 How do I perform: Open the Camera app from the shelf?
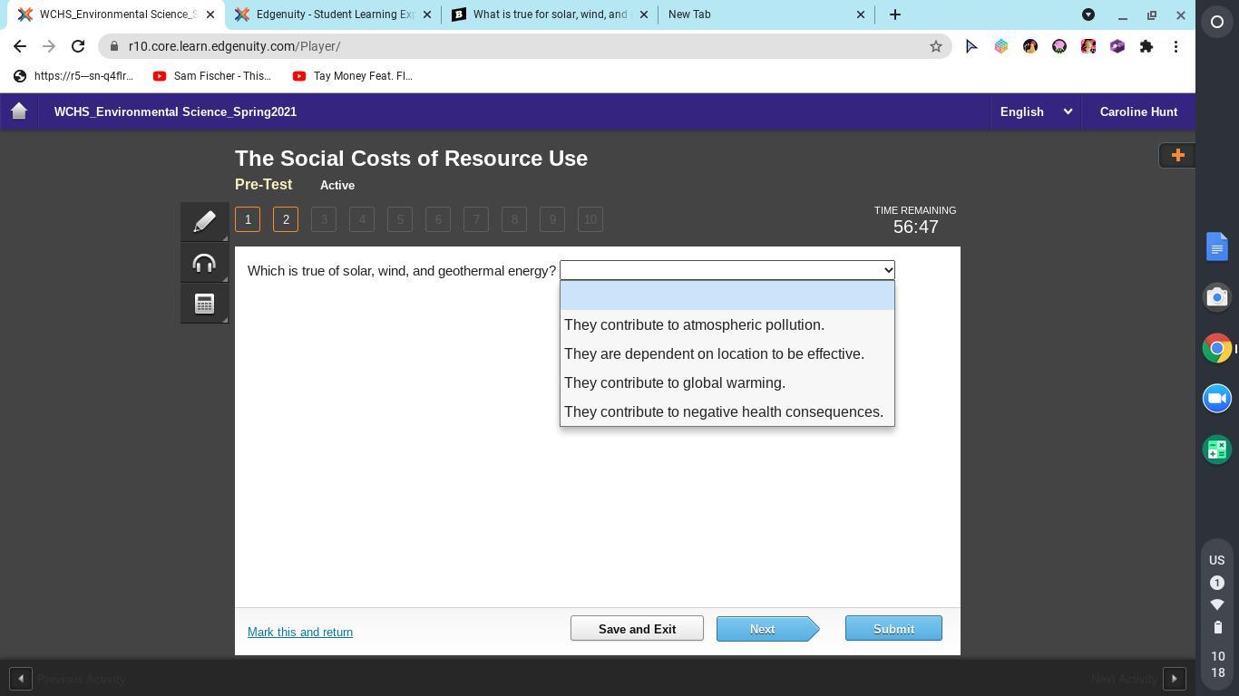click(x=1217, y=297)
